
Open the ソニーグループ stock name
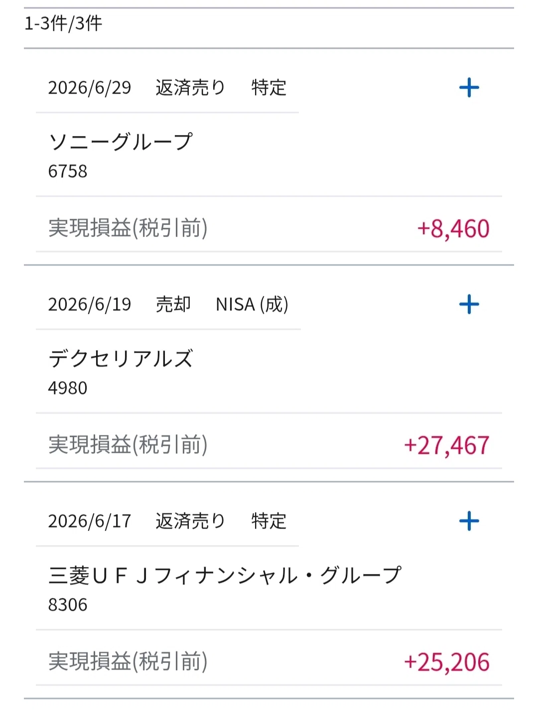(x=121, y=142)
